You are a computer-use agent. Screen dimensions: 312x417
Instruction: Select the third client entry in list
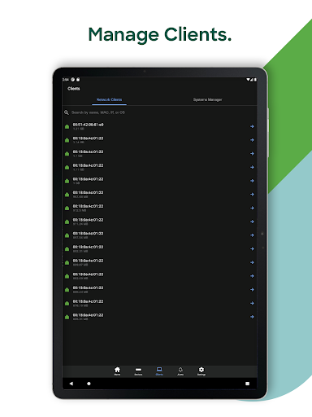[160, 154]
